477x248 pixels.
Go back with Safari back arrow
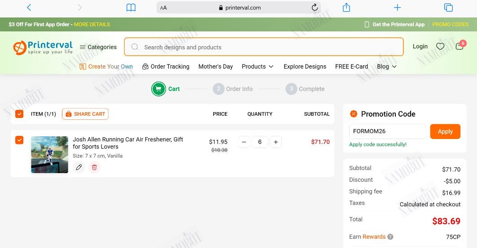click(x=29, y=8)
